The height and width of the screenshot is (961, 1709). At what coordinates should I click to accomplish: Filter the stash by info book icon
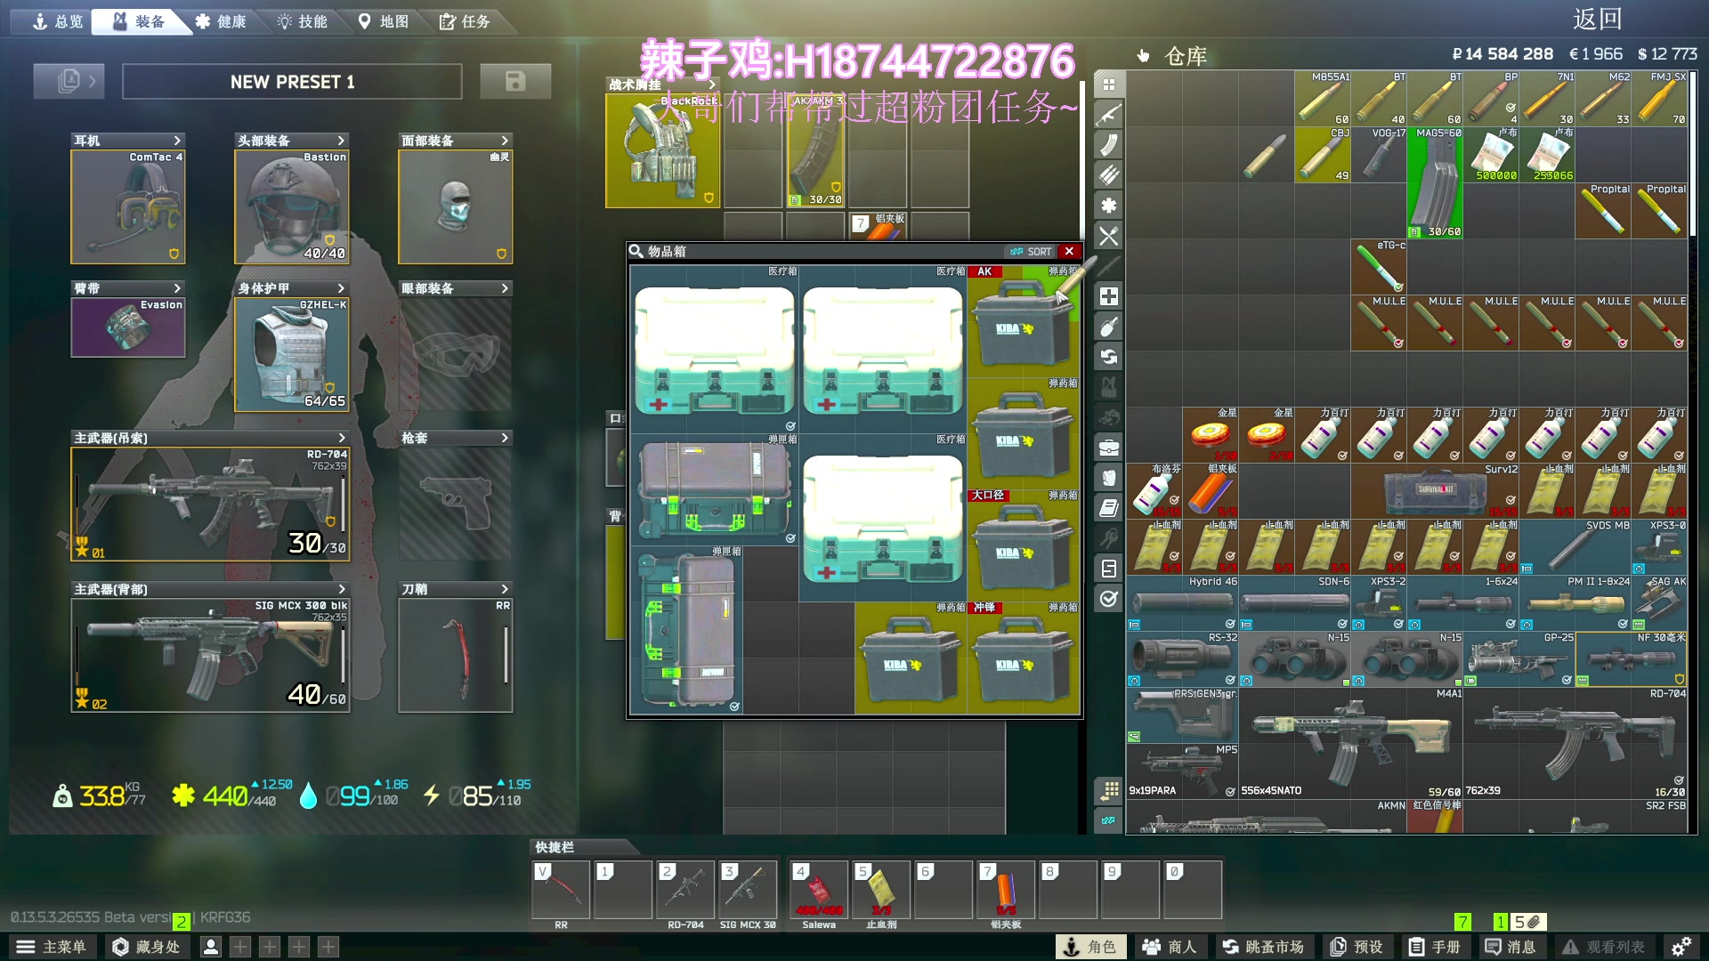click(1108, 508)
